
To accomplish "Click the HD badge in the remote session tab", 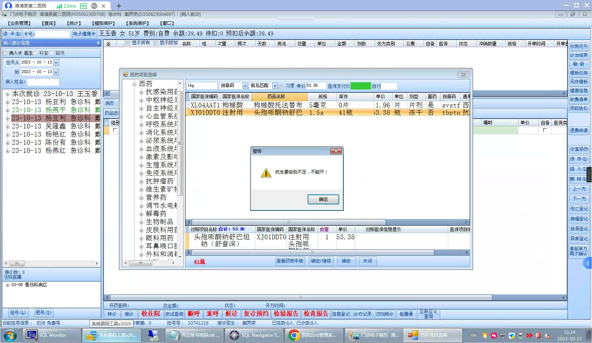I will [84, 6].
